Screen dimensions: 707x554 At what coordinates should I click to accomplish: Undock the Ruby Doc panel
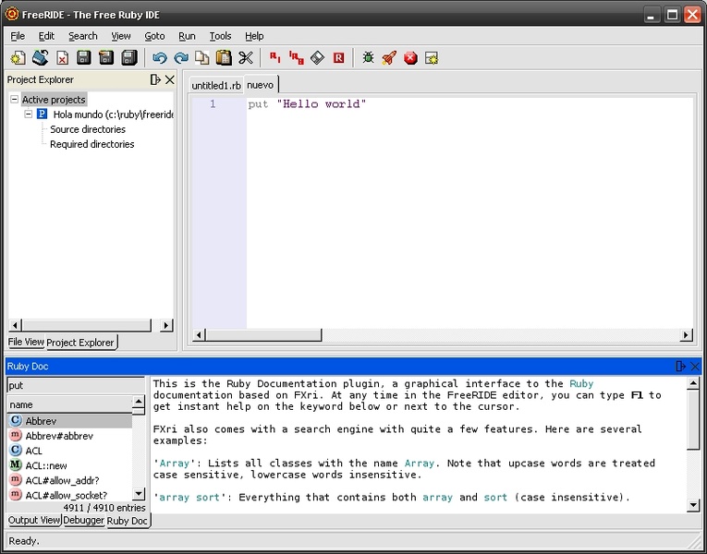681,367
